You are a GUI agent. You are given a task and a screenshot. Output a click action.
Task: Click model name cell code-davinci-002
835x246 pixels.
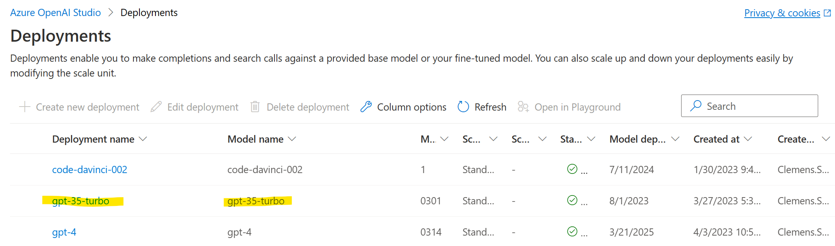265,169
